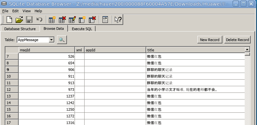
Task: Click title cell 微信红包 in row 13
Action: click(x=195, y=96)
